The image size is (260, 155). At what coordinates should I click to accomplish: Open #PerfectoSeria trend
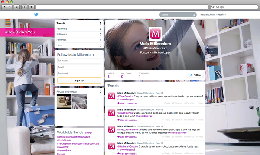(x=64, y=150)
